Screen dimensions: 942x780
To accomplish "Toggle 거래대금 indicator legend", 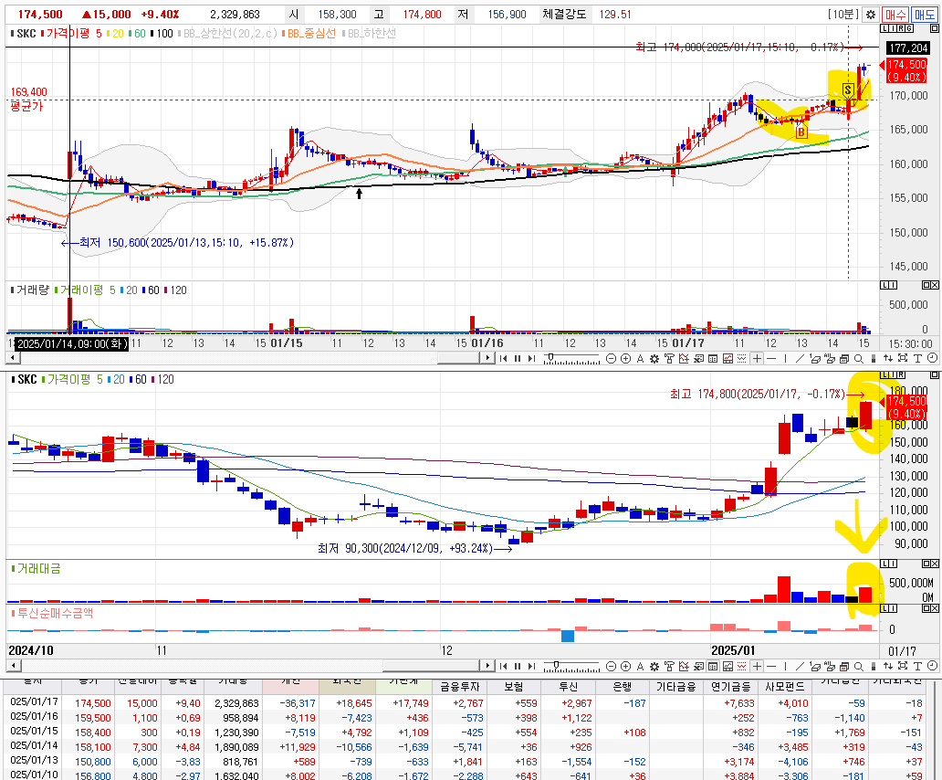I will point(36,568).
